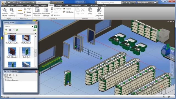This screenshot has width=176, height=99.
Task: Toggle alphabetical sort in Factory Properties
Action: click(6, 75)
